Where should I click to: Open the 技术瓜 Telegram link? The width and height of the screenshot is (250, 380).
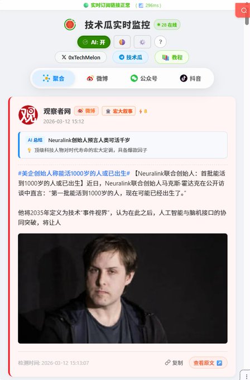[x=131, y=58]
